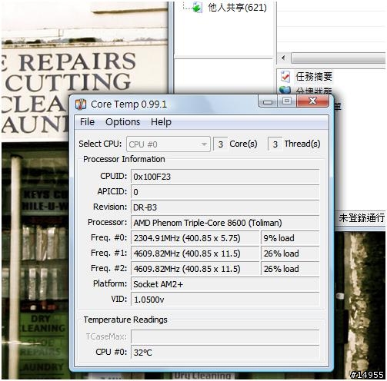Click the horizontal scrollbar track in background window
This screenshot has width=387, height=381.
point(338,58)
